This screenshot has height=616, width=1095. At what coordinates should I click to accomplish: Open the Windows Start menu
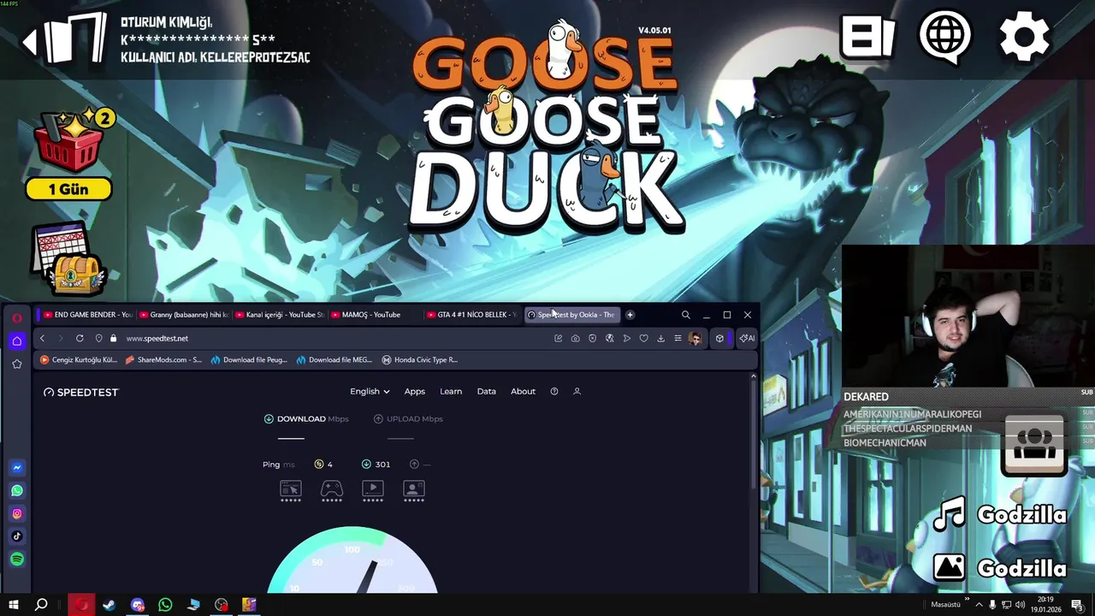tap(13, 605)
